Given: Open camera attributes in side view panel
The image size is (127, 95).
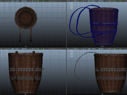Looking at the screenshot, I should tap(71, 49).
